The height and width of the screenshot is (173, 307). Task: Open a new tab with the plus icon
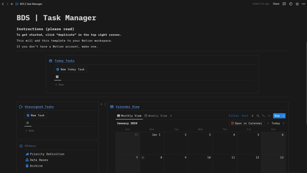12,4
